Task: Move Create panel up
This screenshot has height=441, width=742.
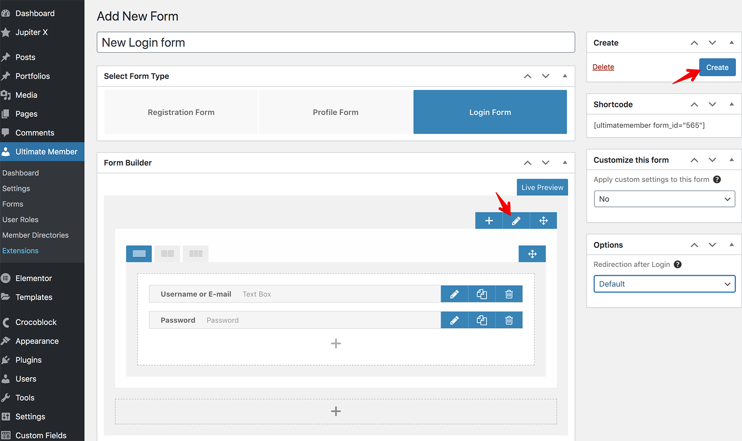Action: pos(694,43)
